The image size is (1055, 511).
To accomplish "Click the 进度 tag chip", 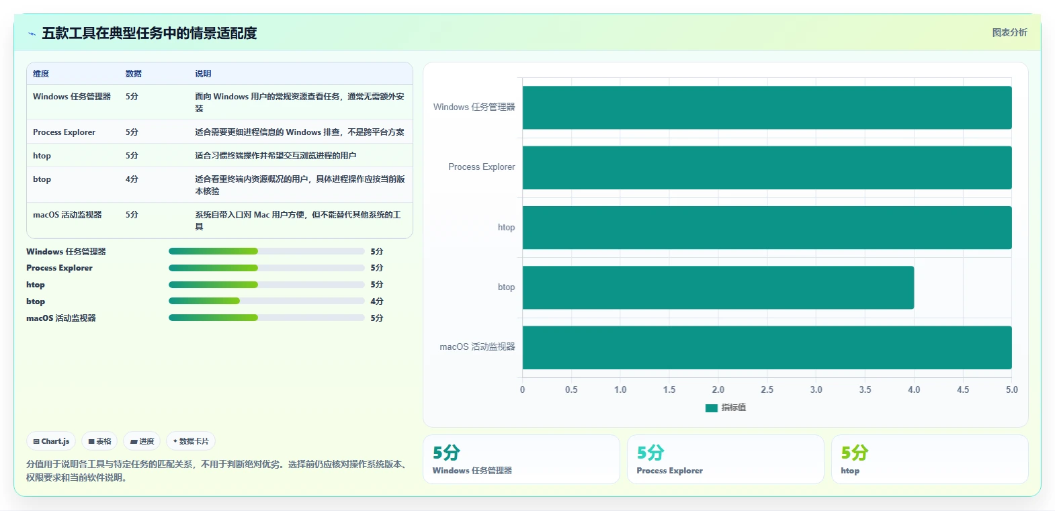I will [x=142, y=441].
